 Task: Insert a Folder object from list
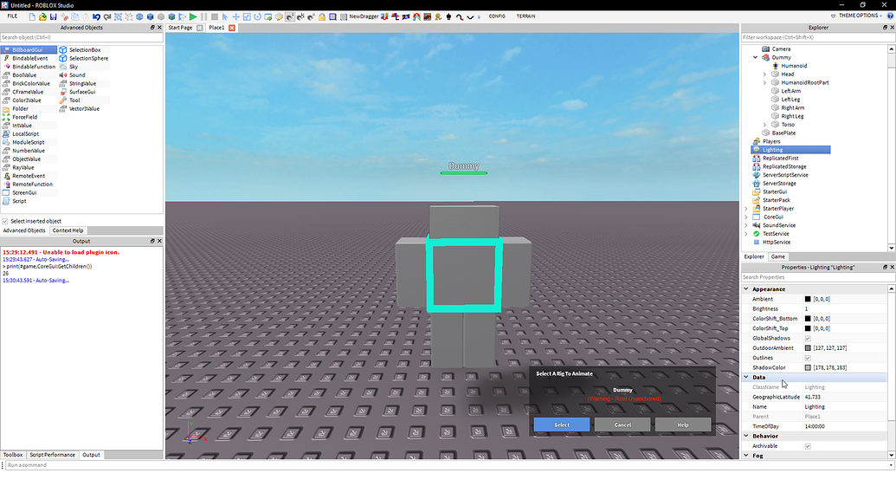click(20, 108)
